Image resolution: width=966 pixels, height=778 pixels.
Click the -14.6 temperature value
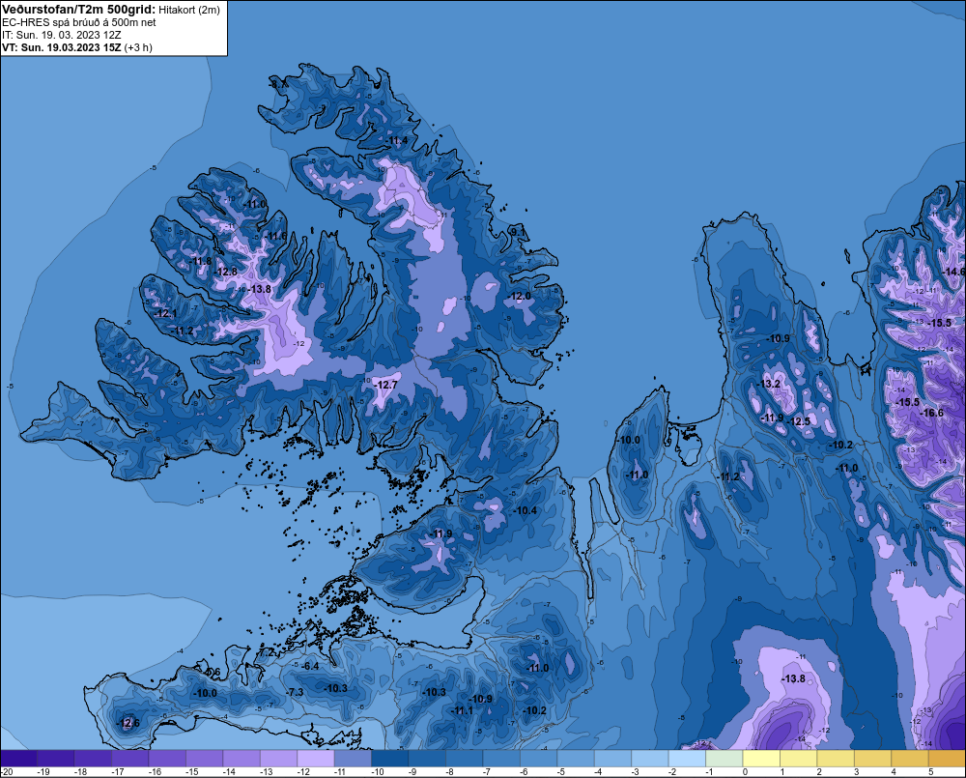point(953,272)
